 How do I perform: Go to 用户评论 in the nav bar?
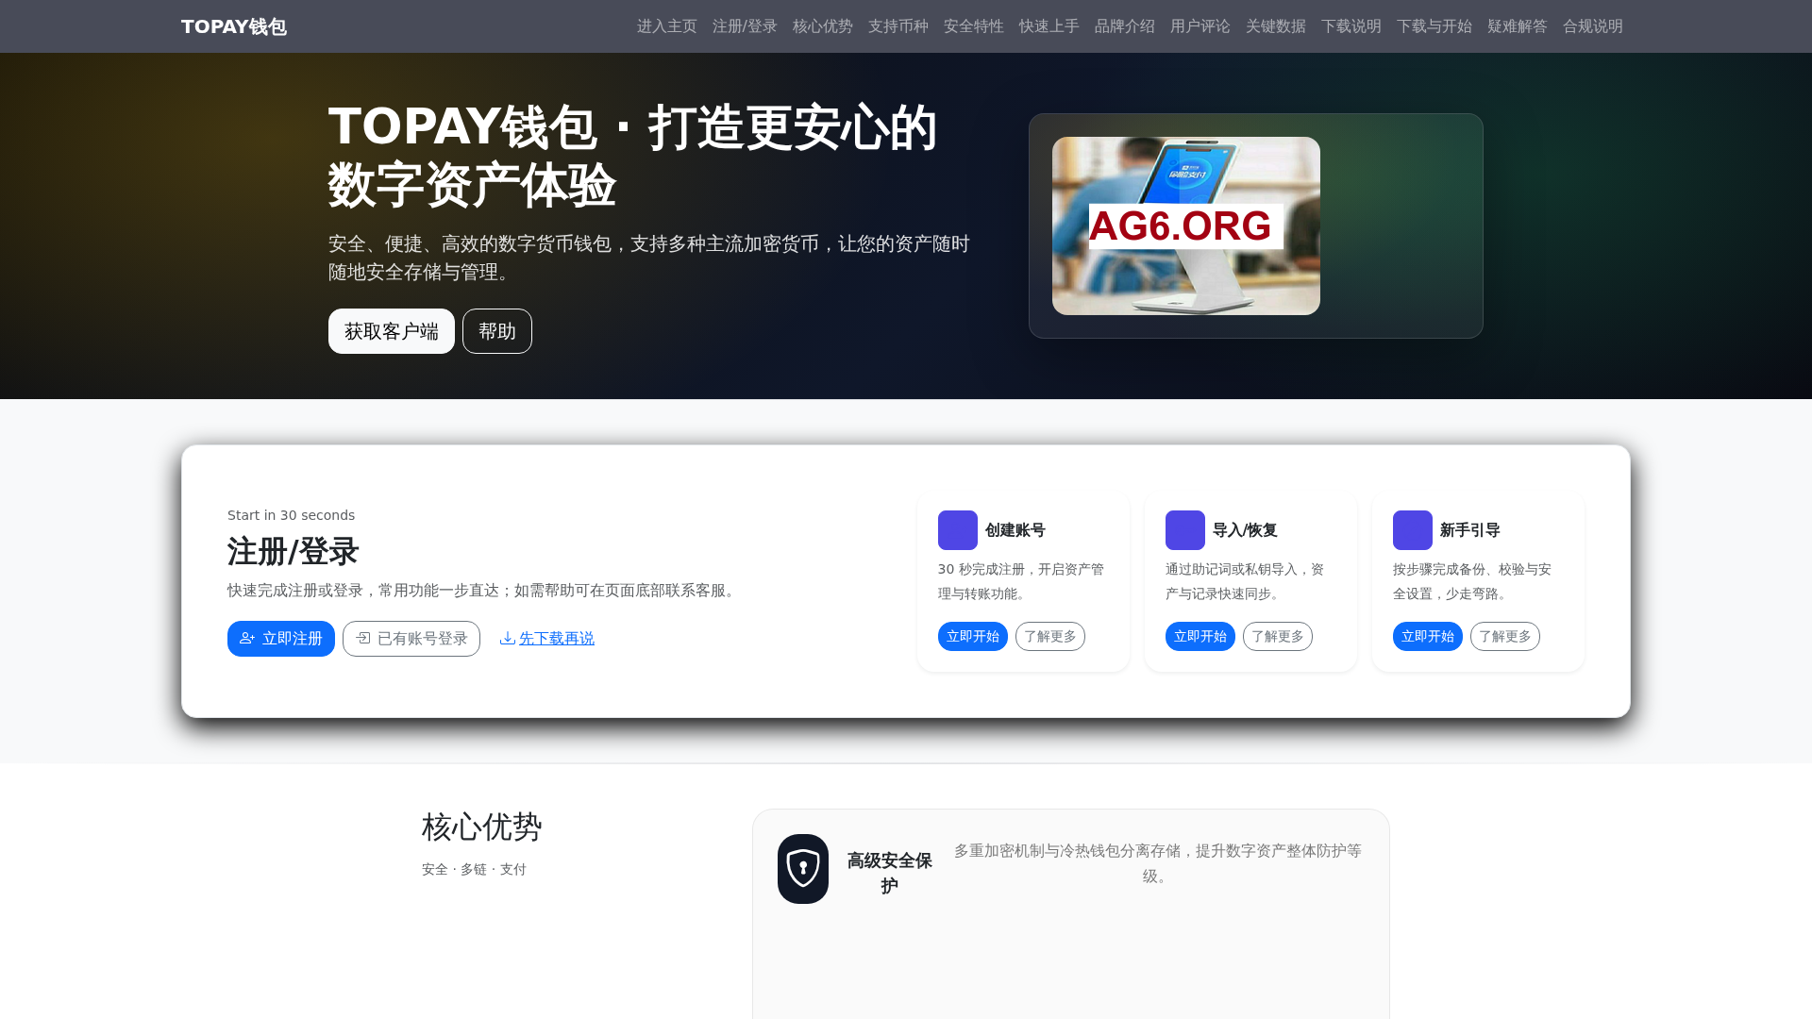[1200, 26]
